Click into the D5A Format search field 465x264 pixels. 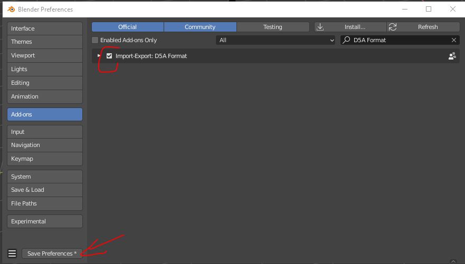(x=398, y=40)
